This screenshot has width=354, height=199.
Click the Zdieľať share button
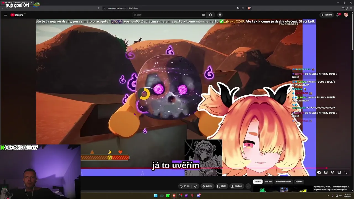tap(207, 186)
